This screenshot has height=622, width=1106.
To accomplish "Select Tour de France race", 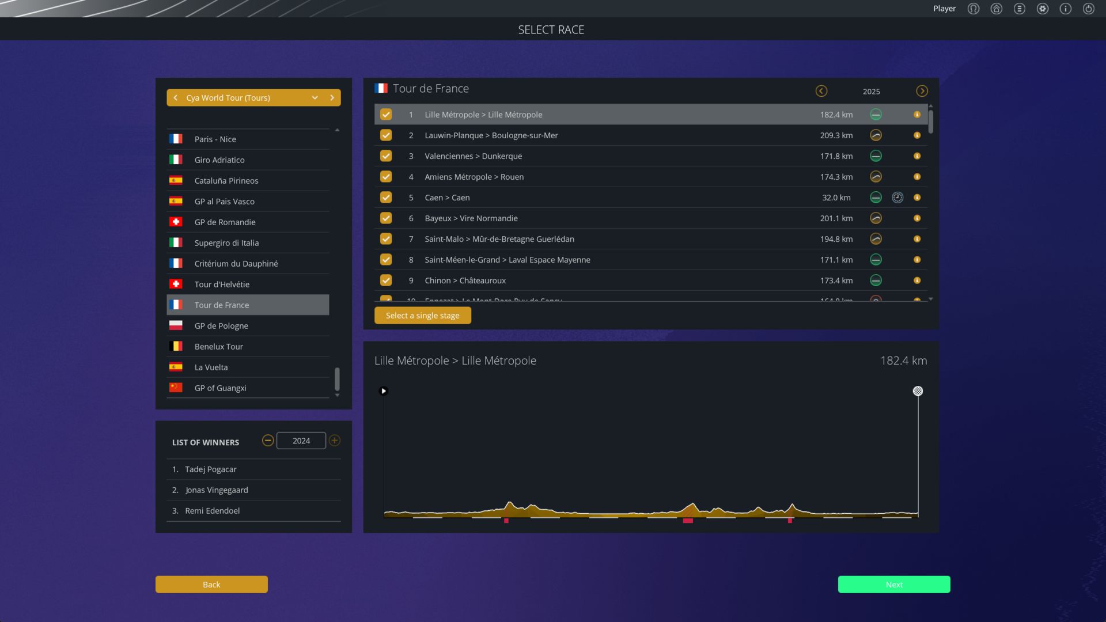I will pyautogui.click(x=248, y=305).
